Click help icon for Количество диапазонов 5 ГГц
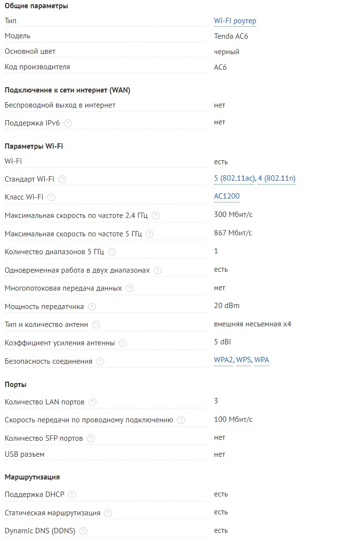The image size is (345, 541). click(112, 252)
